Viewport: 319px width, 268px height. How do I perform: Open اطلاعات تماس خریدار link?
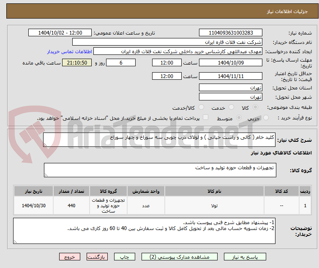click(x=69, y=51)
